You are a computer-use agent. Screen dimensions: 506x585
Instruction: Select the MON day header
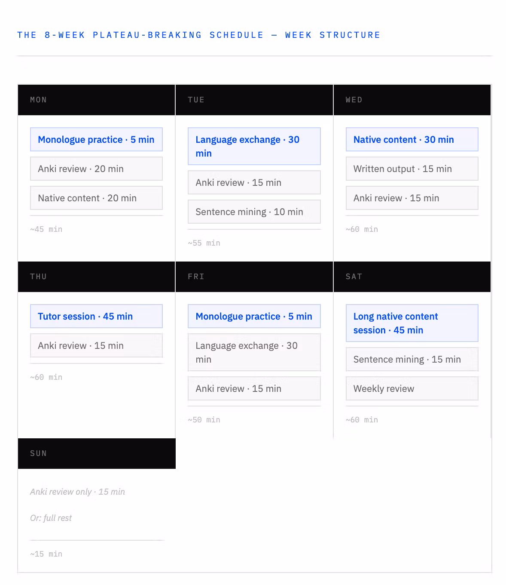(x=97, y=100)
